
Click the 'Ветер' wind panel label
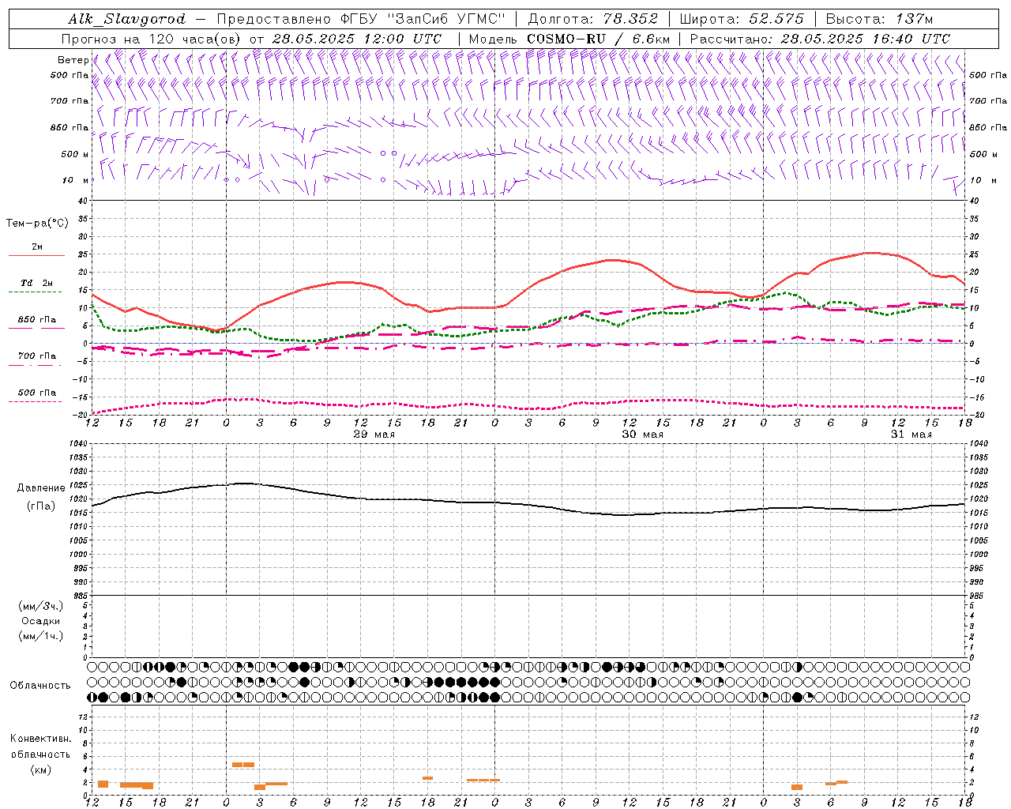73,60
